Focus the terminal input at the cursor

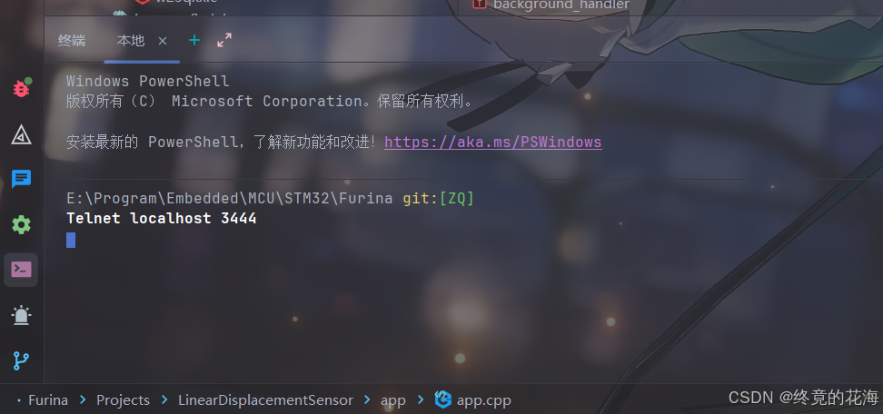pos(71,241)
